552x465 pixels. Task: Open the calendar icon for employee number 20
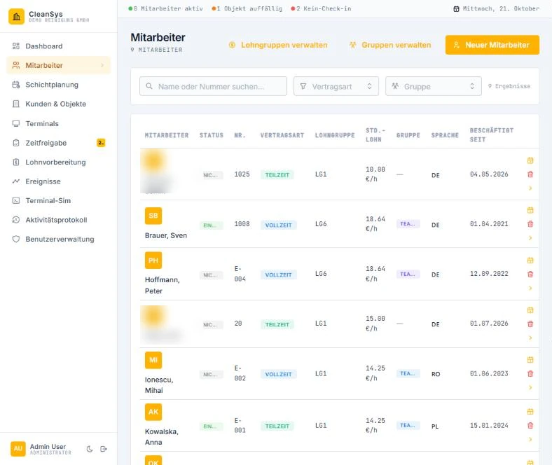(x=530, y=310)
